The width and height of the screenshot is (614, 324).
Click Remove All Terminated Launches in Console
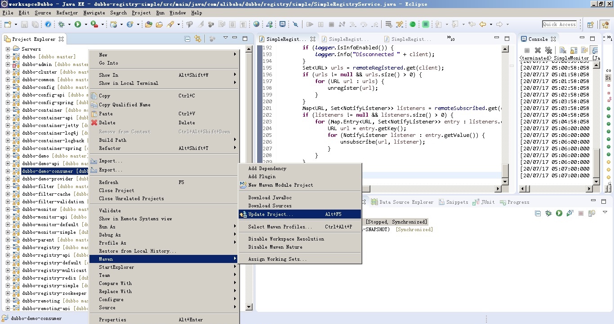tap(548, 50)
